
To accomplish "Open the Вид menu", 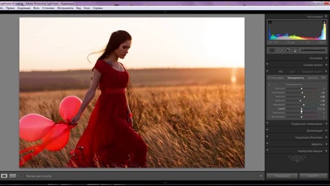I will [78, 8].
